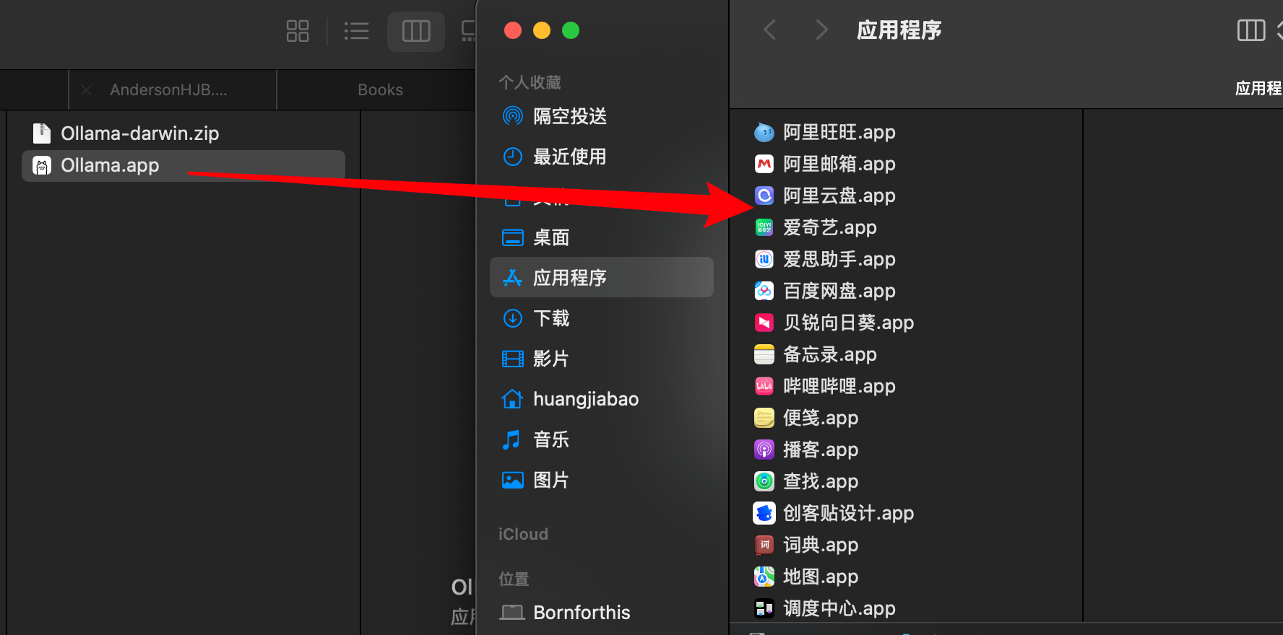The image size is (1283, 635).
Task: Click the 影片 film strip icon
Action: (x=513, y=359)
